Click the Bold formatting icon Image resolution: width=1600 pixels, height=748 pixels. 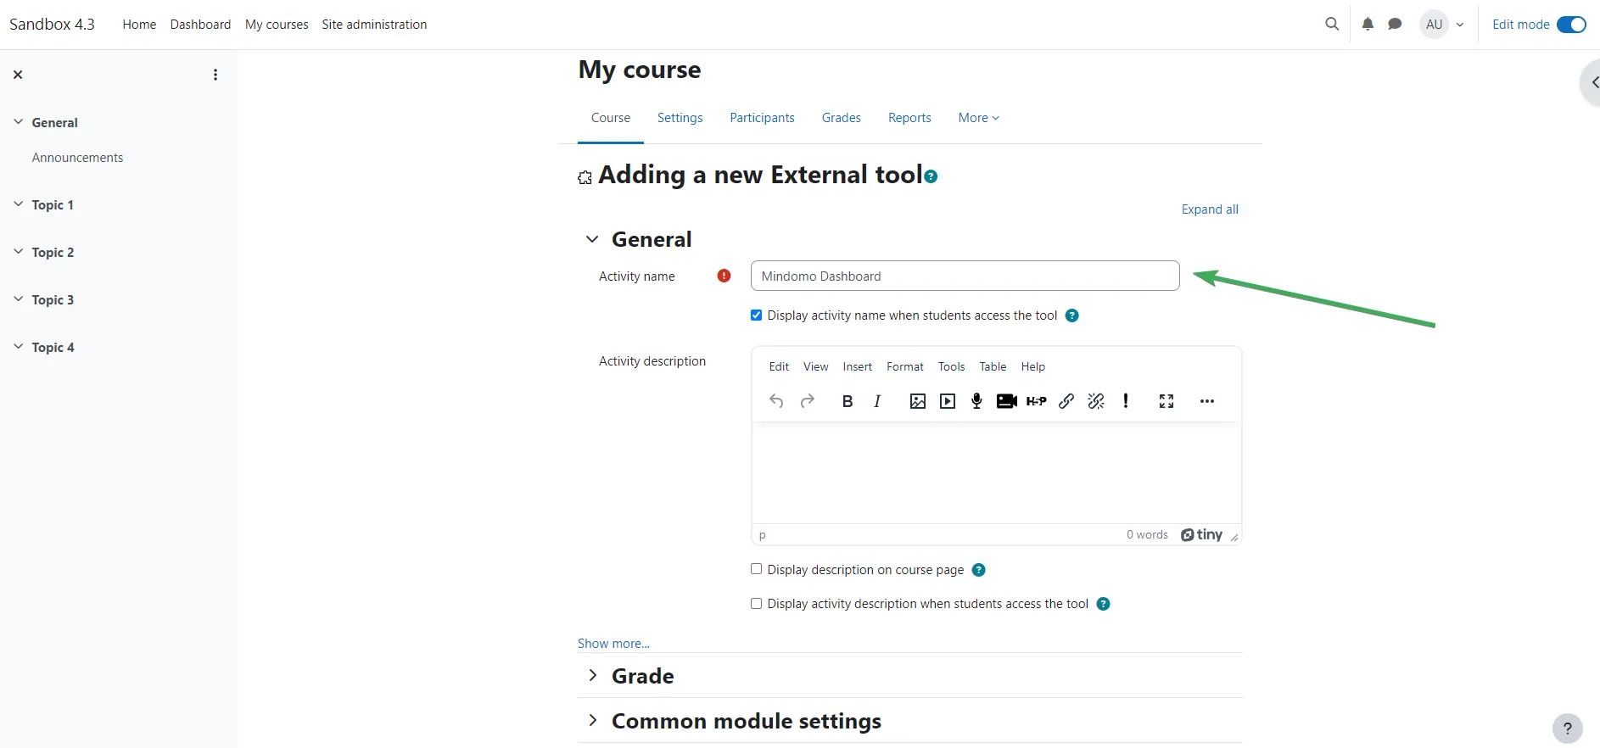point(847,401)
